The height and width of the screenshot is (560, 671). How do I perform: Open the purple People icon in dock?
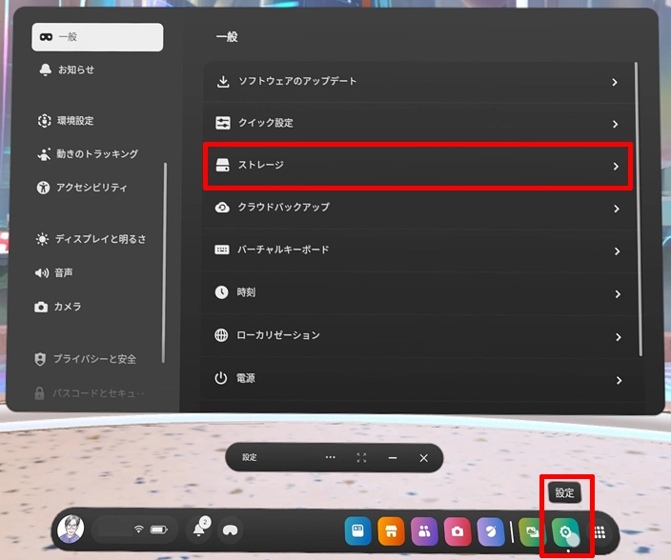[424, 531]
